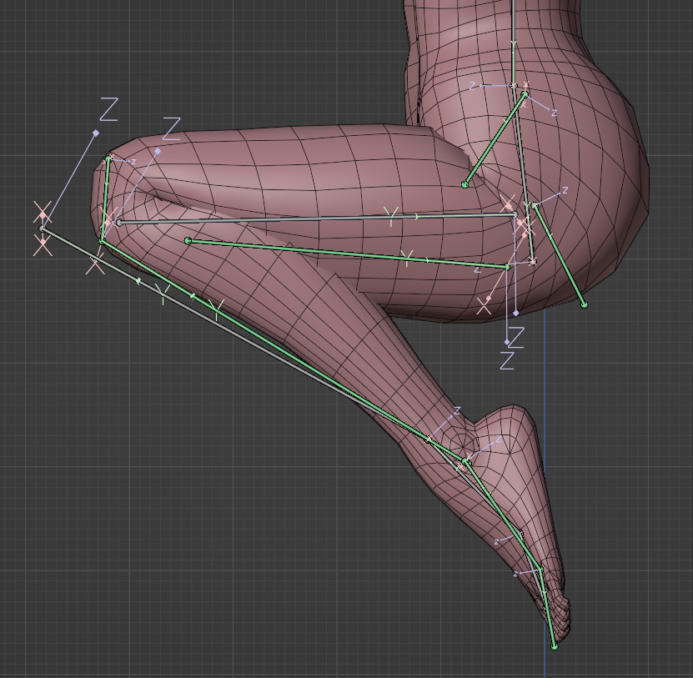The height and width of the screenshot is (678, 693).
Task: Click the green joint at the green thigh bone's knee end
Action: point(188,240)
